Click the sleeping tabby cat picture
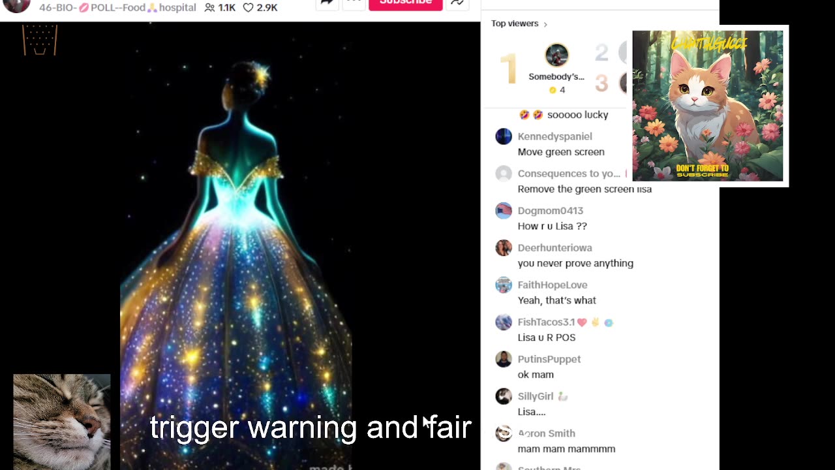Screen dimensions: 835x470 click(62, 422)
